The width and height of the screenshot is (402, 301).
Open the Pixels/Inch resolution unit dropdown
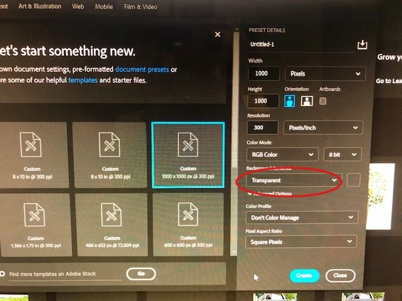pos(323,127)
